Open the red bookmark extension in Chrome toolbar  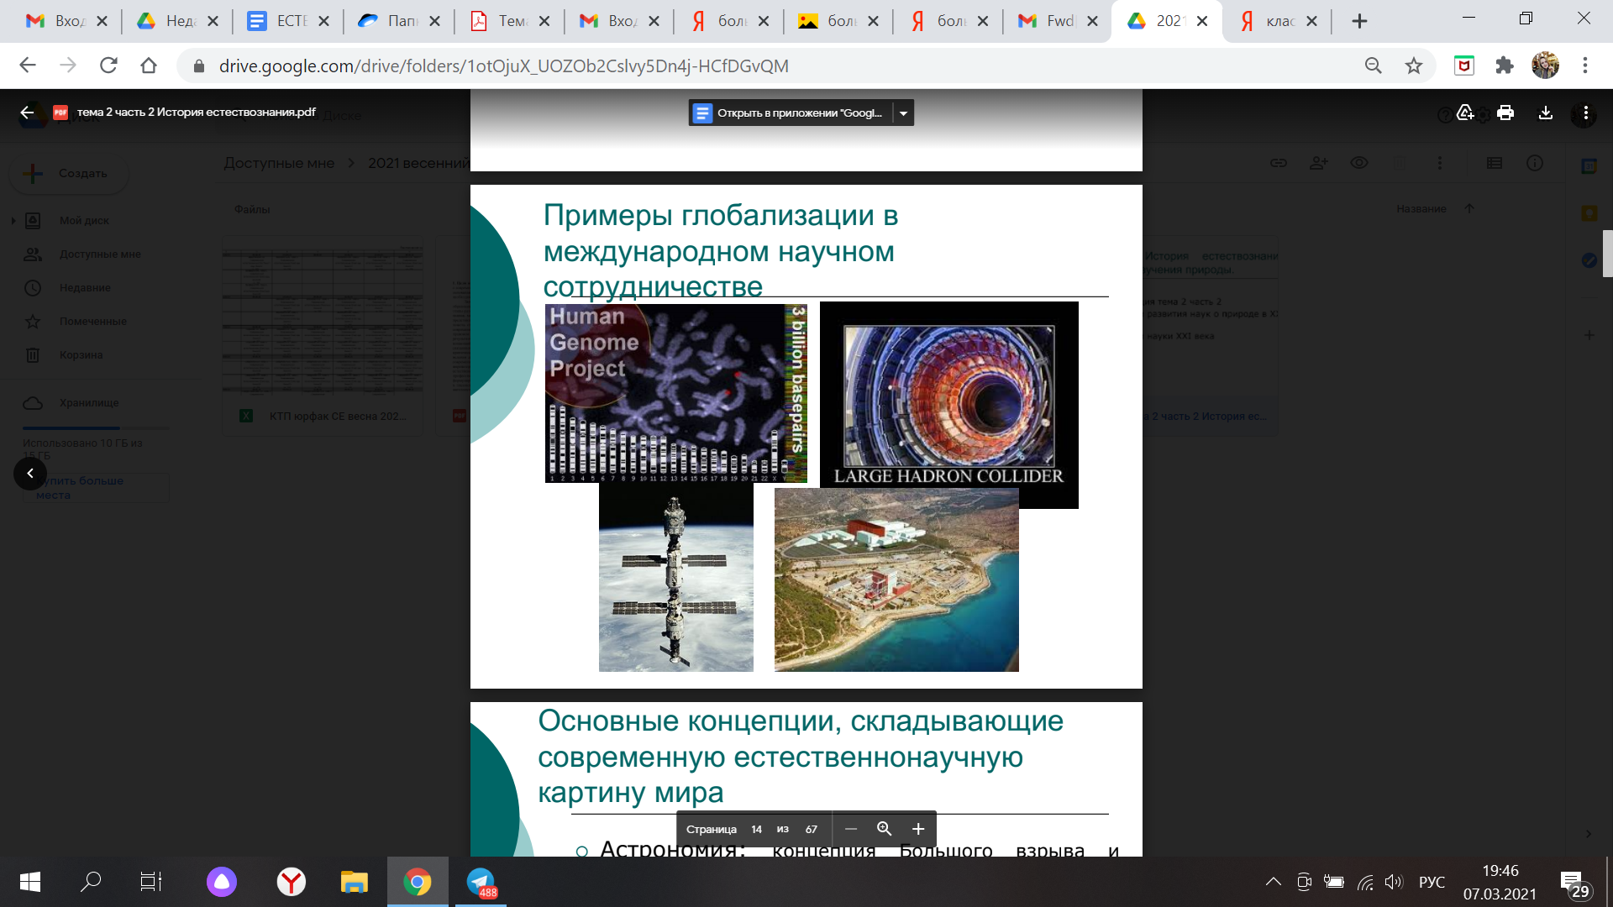[1464, 66]
